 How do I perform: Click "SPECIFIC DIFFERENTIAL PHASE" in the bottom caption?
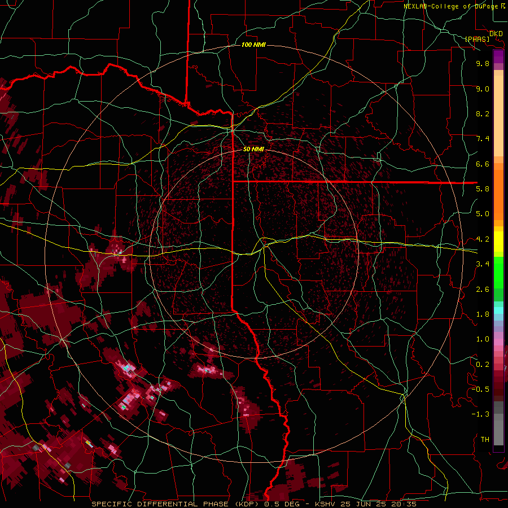161,504
